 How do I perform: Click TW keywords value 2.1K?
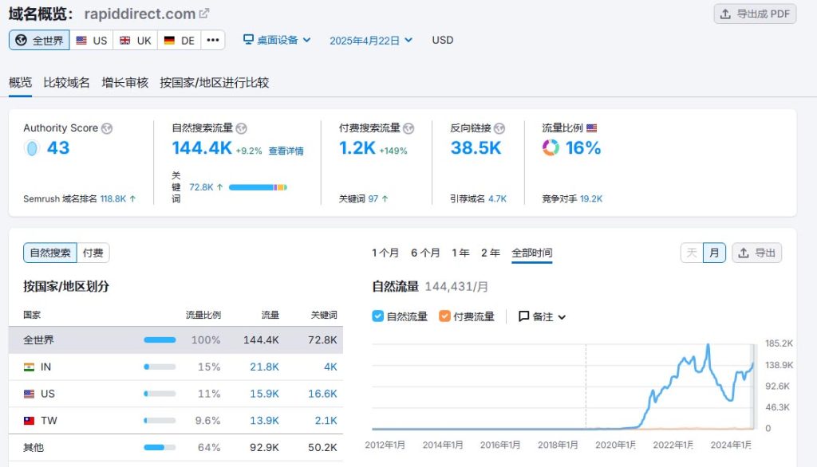[x=326, y=421]
